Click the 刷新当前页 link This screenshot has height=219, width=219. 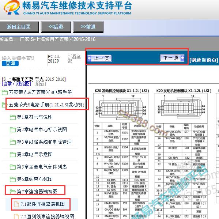204,60
